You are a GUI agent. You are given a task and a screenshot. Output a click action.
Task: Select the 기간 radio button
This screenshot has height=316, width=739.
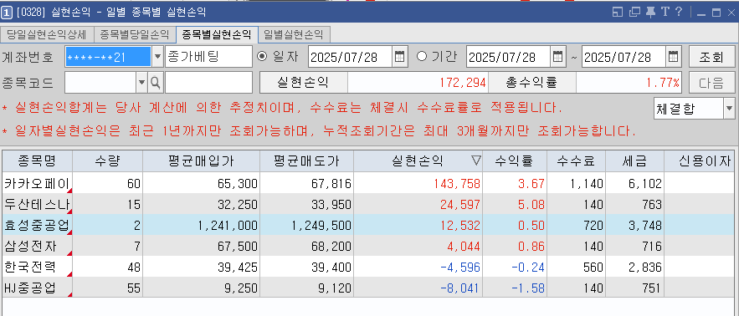[x=422, y=57]
